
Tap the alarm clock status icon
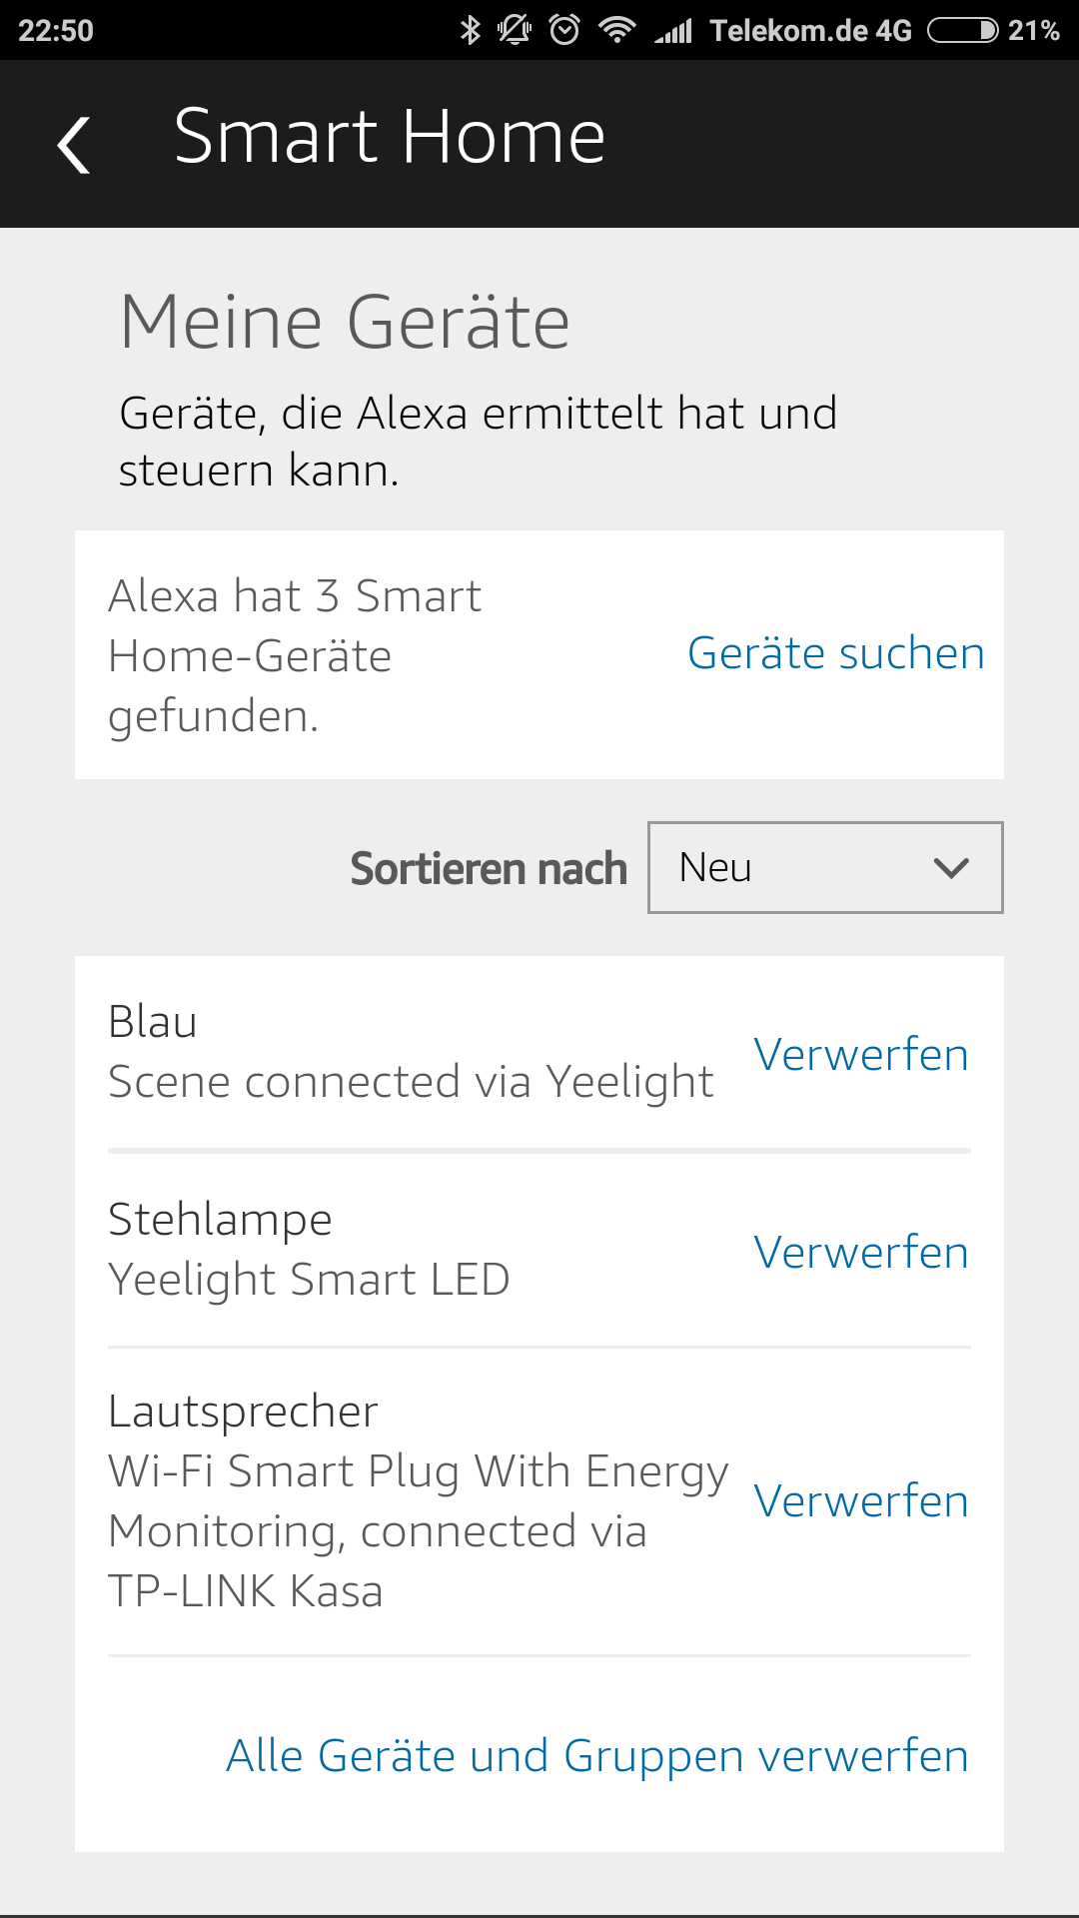[x=564, y=30]
